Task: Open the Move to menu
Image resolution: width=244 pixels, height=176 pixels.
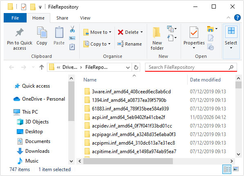Action: coord(97,32)
